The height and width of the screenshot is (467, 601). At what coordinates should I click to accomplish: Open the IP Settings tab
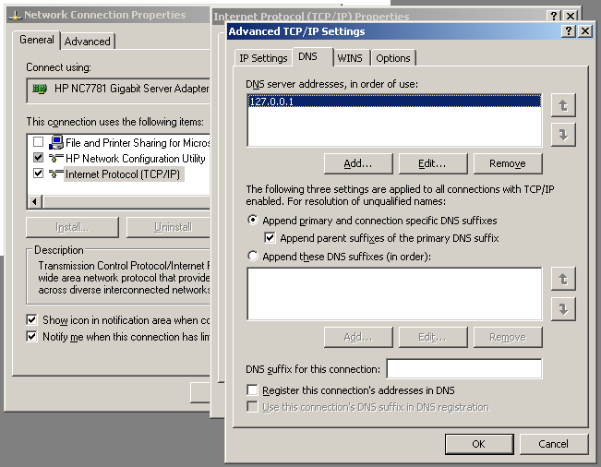click(x=263, y=58)
